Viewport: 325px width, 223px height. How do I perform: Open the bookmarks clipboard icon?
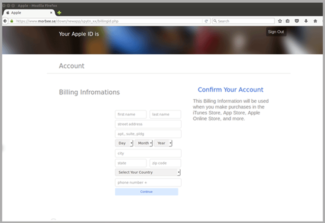pos(287,21)
